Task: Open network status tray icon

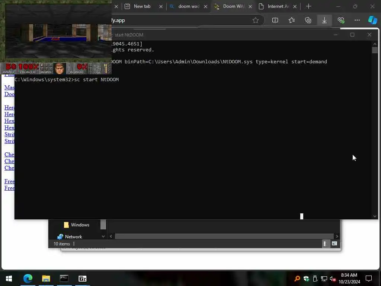Action: tap(324, 279)
